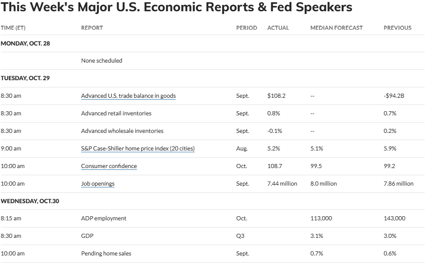Viewport: 427px width, 264px height.
Task: Open Advanced U.S. trade balance in goods link
Action: pos(128,96)
